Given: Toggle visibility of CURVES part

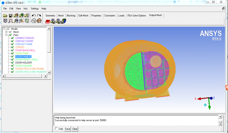Looking at the screenshot, I should click(x=12, y=47).
